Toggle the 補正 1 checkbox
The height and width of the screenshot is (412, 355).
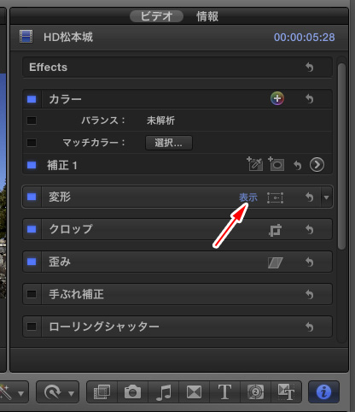click(32, 165)
